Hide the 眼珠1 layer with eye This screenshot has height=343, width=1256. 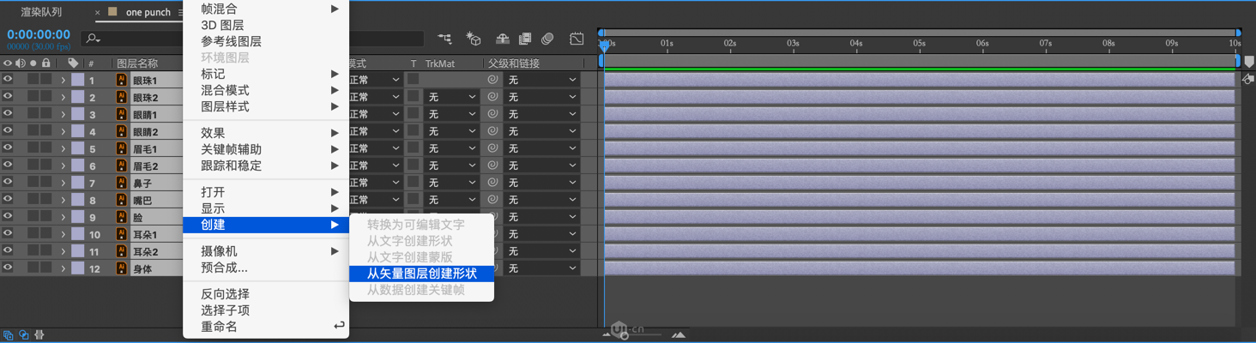pyautogui.click(x=8, y=80)
